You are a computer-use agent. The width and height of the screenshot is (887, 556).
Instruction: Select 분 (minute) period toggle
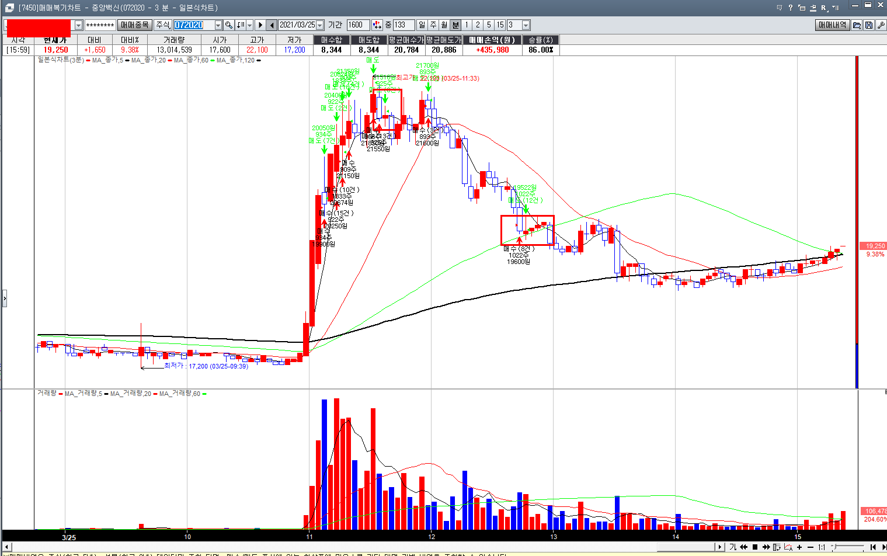pos(455,25)
